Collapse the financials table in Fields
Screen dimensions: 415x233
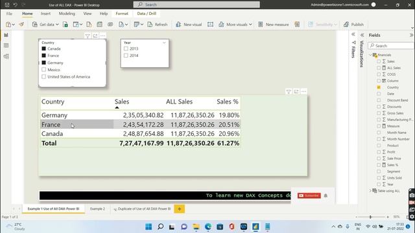tap(370, 55)
